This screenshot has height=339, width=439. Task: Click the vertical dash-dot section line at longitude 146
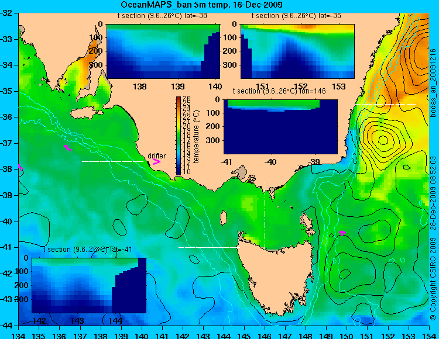click(265, 216)
